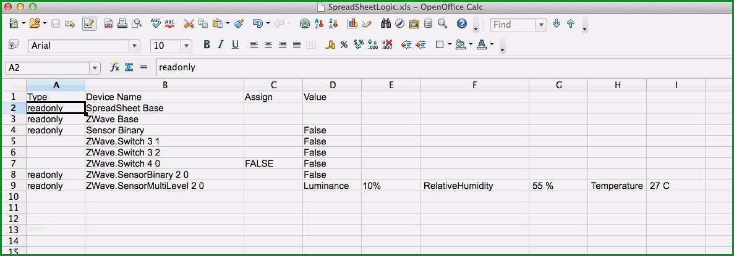Open the Arial font name dropdown

pyautogui.click(x=135, y=46)
